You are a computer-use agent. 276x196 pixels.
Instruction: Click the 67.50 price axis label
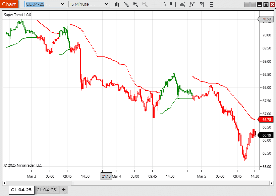coord(267,101)
